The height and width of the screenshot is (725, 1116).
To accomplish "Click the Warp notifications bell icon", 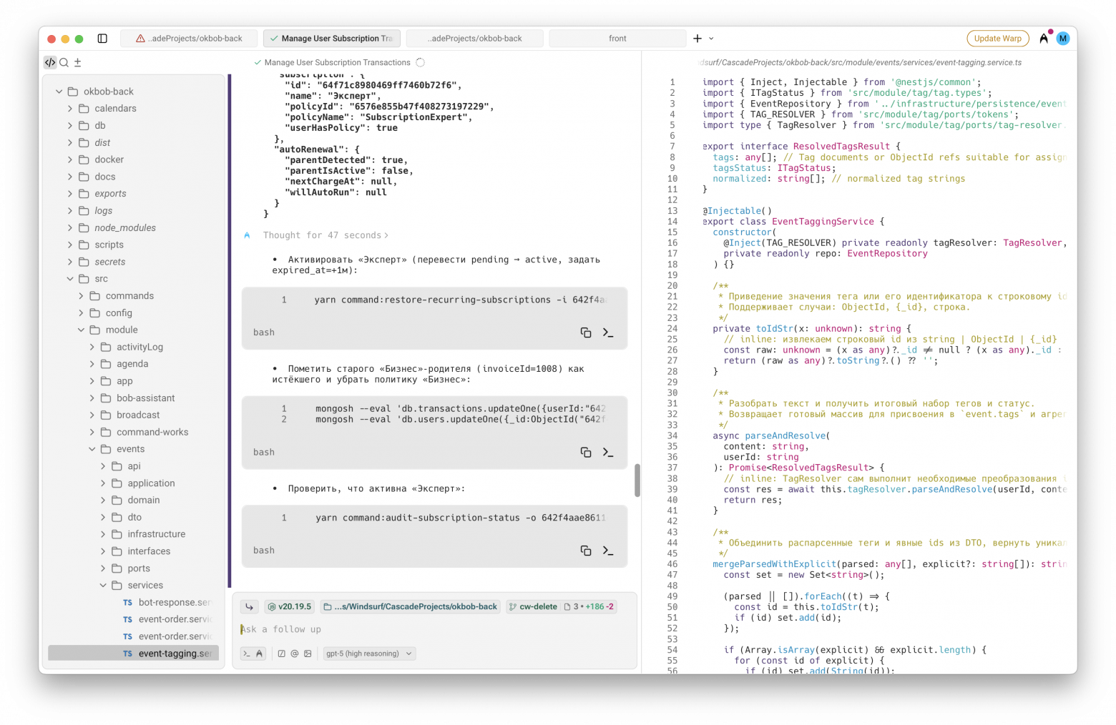I will 1044,38.
